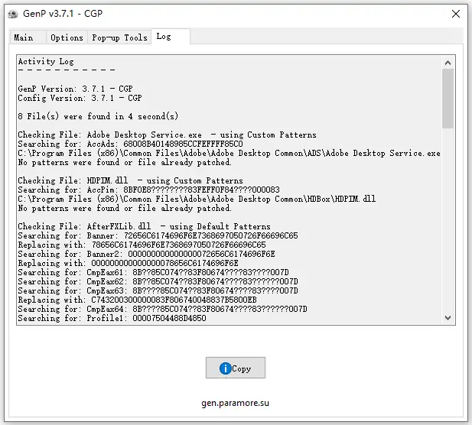472x425 pixels.
Task: Click the 'Activity Log' heading line
Action: pos(46,61)
